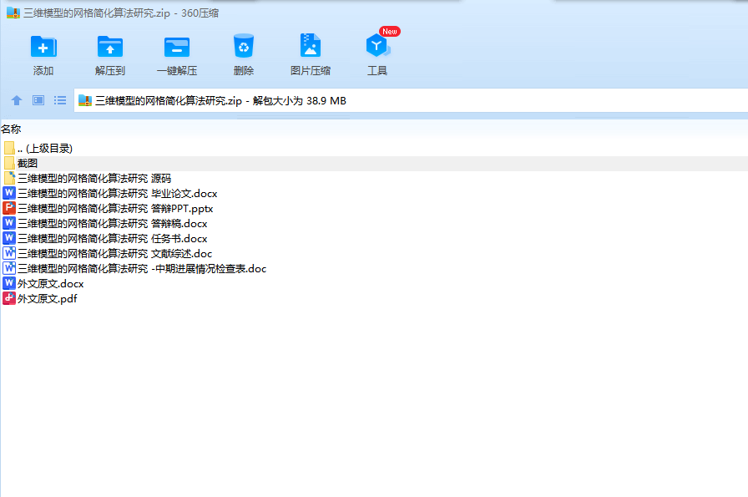The image size is (748, 497).
Task: Click the zip icon in the address bar
Action: tap(85, 101)
